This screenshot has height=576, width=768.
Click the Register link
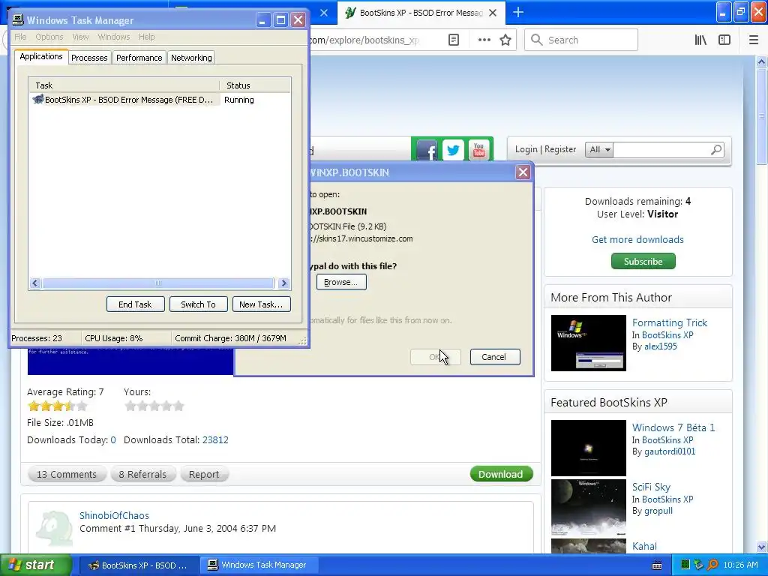[x=560, y=149]
